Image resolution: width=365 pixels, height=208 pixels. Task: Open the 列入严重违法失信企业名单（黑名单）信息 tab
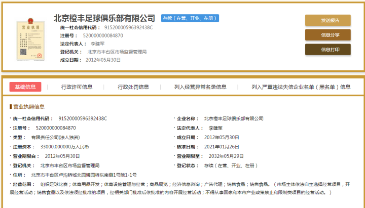pos(301,87)
